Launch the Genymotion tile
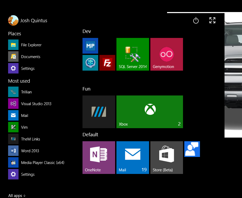The height and width of the screenshot is (198, 242). [x=167, y=54]
